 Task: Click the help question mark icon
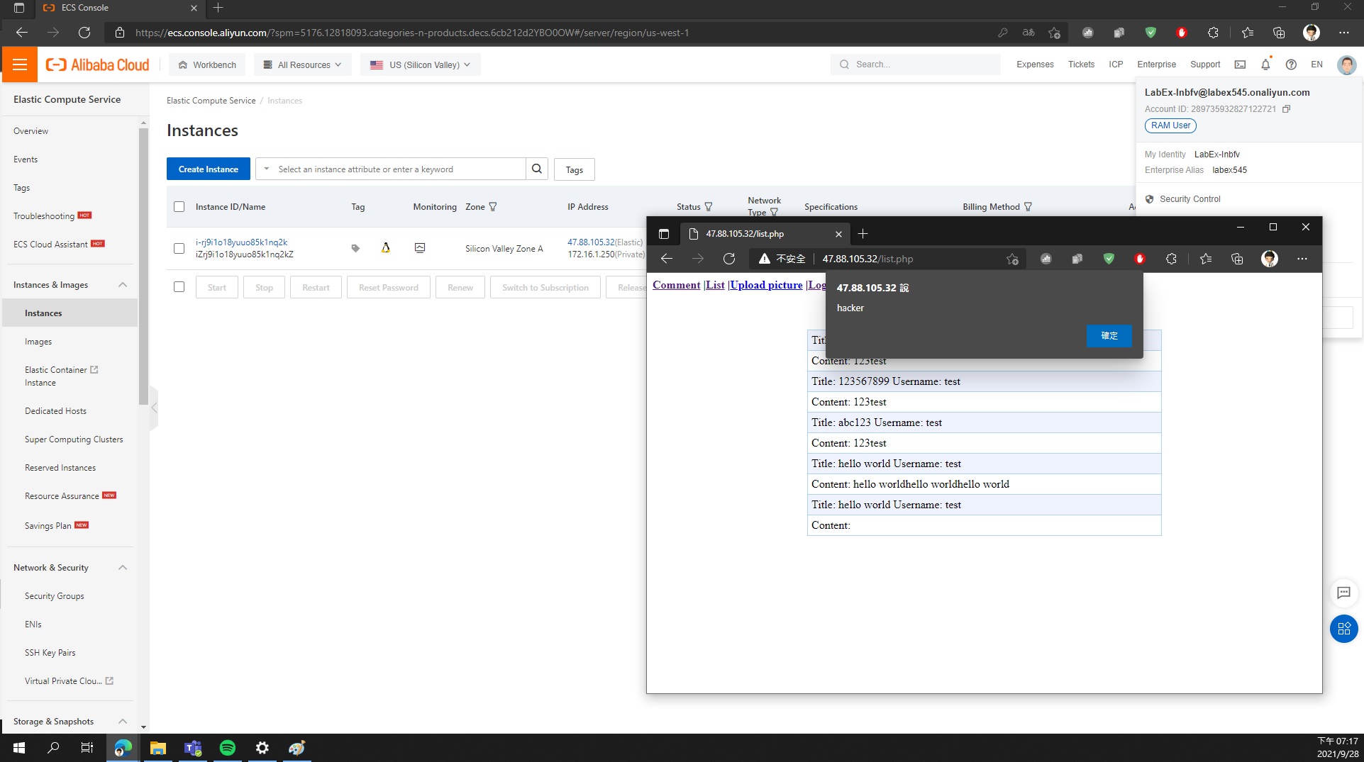pos(1291,65)
